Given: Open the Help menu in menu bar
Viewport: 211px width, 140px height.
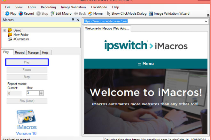Looking at the screenshot, I should click(115, 7).
